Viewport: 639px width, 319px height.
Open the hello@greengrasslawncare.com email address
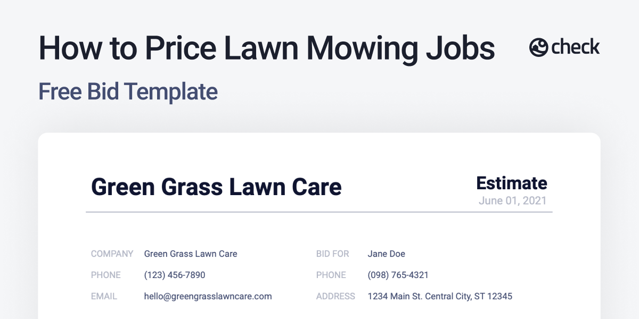(x=208, y=297)
